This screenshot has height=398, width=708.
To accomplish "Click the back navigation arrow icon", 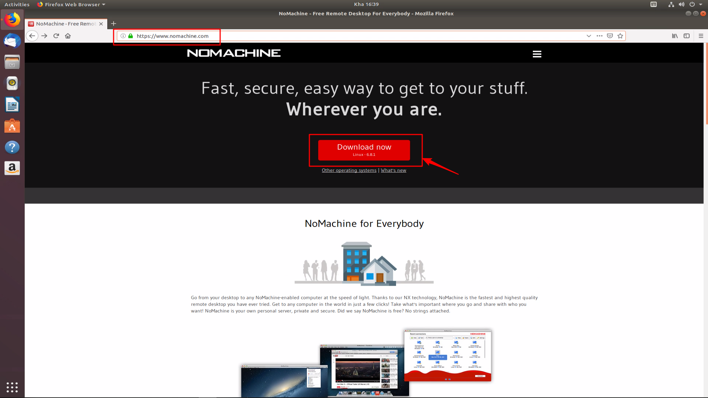I will [32, 35].
